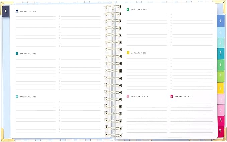Tick the last checklist circle under January 8

click(x=171, y=45)
